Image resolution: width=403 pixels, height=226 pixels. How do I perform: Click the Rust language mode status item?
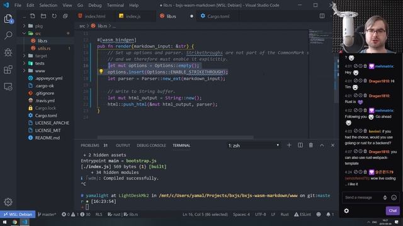[285, 214]
